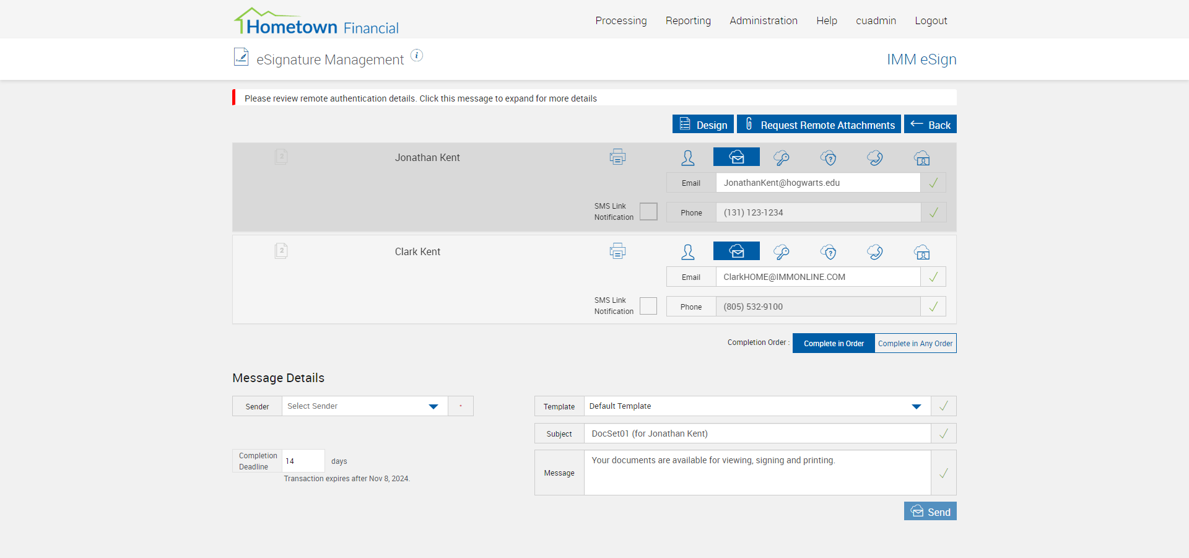Click the Jonathan Kent signer name
This screenshot has height=558, width=1189.
(427, 157)
